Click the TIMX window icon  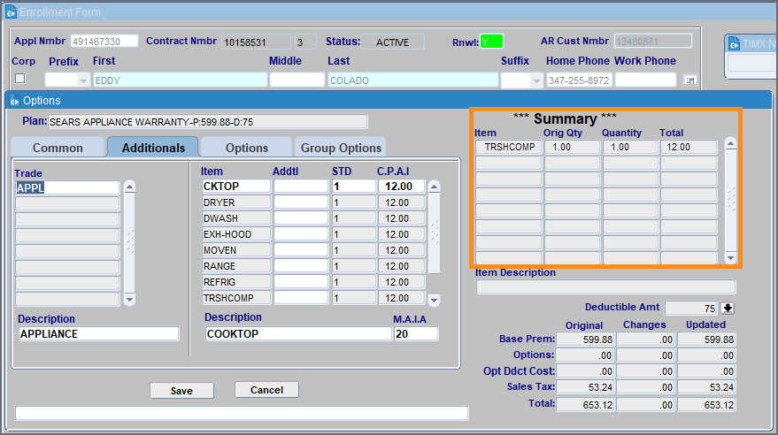734,44
